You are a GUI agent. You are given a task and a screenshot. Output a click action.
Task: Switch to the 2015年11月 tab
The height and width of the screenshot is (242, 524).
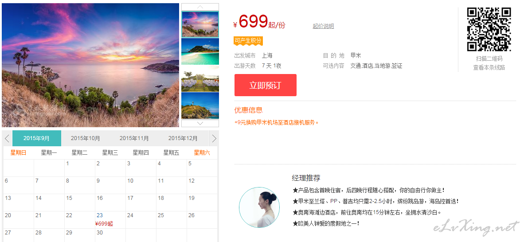(134, 138)
